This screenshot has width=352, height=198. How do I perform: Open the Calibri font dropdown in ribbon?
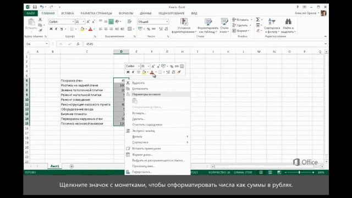pyautogui.click(x=73, y=22)
